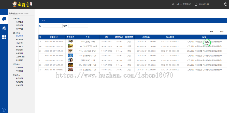The height and width of the screenshot is (113, 229).
Task: Click 导出游戏数据 in the ID 24 row
Action: tap(208, 46)
